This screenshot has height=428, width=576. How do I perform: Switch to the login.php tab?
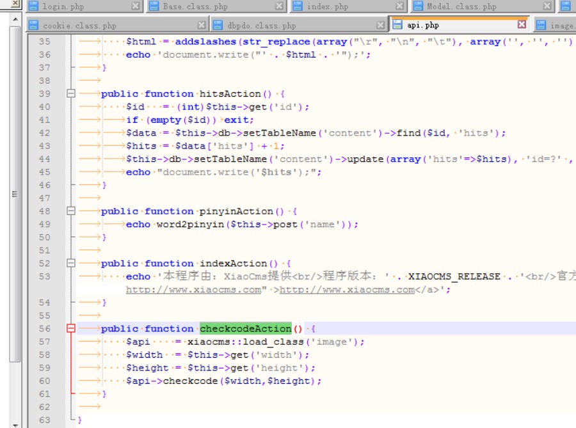84,6
